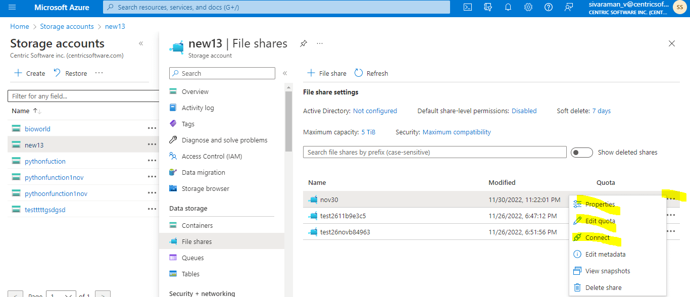This screenshot has width=690, height=297.
Task: Open Cloud Shell from the top bar
Action: click(467, 7)
